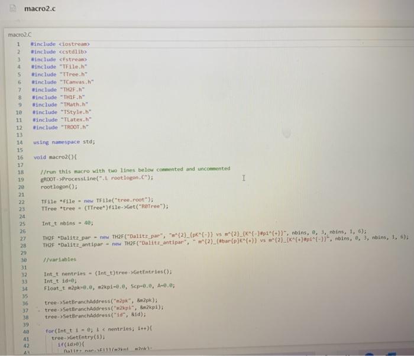
Task: Click the SetBranchAddress("m2kpi") line
Action: 104,309
